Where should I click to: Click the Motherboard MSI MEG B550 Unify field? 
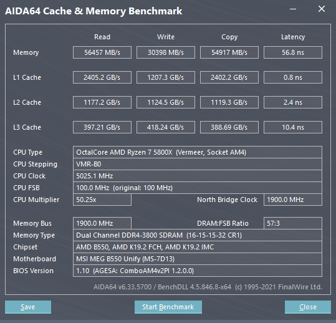pyautogui.click(x=198, y=259)
